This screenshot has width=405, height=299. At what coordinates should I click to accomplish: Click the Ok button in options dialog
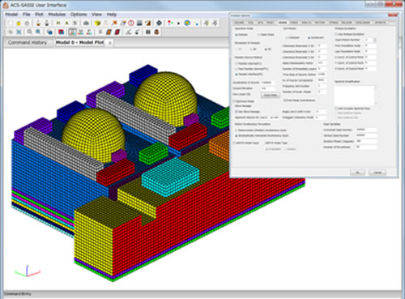tap(357, 173)
